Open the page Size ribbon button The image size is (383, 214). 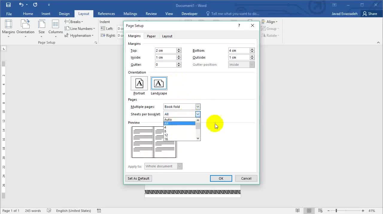click(42, 29)
